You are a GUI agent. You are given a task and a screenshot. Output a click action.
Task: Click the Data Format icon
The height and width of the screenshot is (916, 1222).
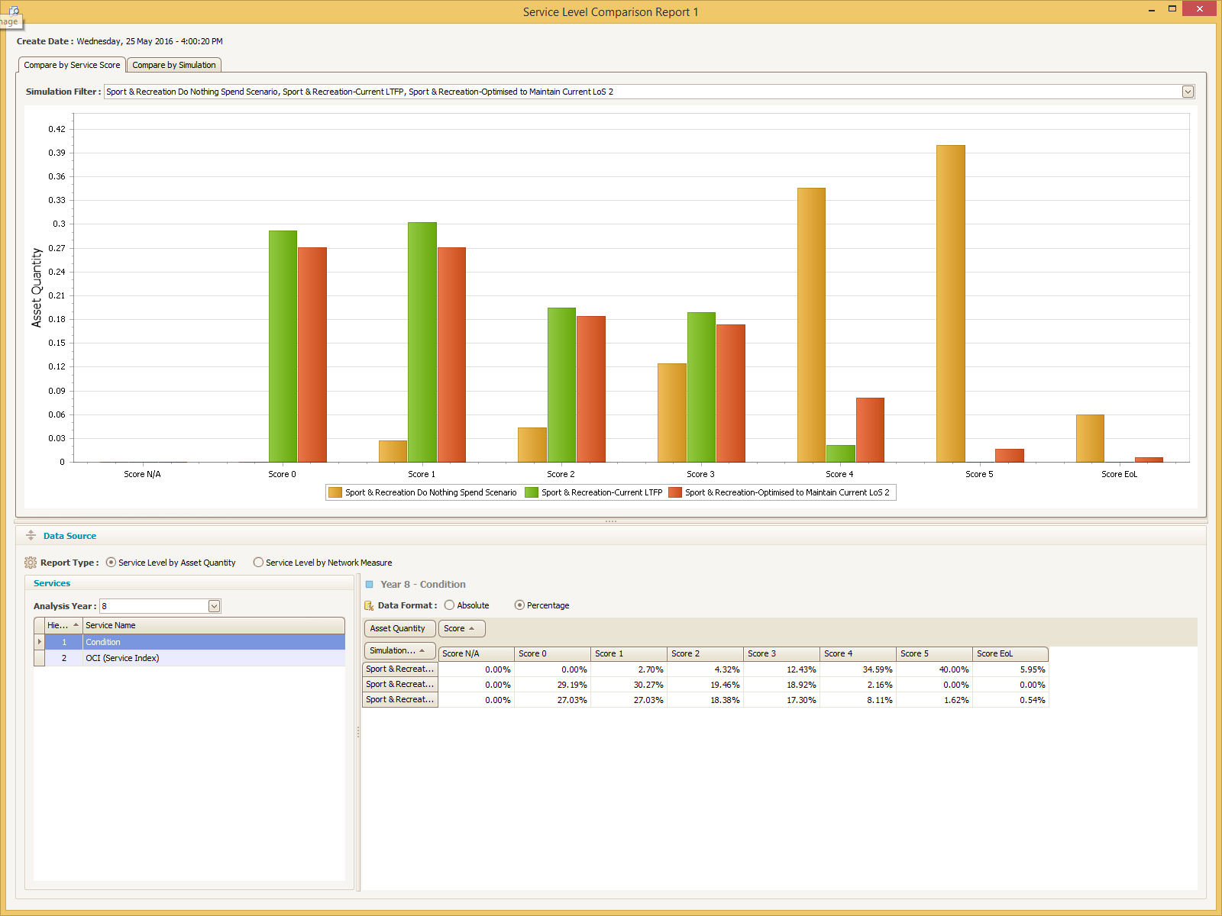[369, 605]
